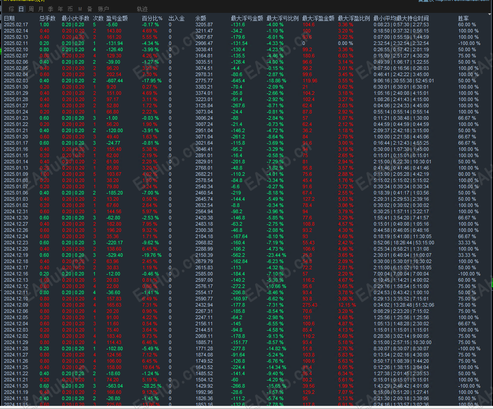Viewport: 493px width, 409px height.
Task: Click the -529.40 loss cell
Action: pos(114,255)
